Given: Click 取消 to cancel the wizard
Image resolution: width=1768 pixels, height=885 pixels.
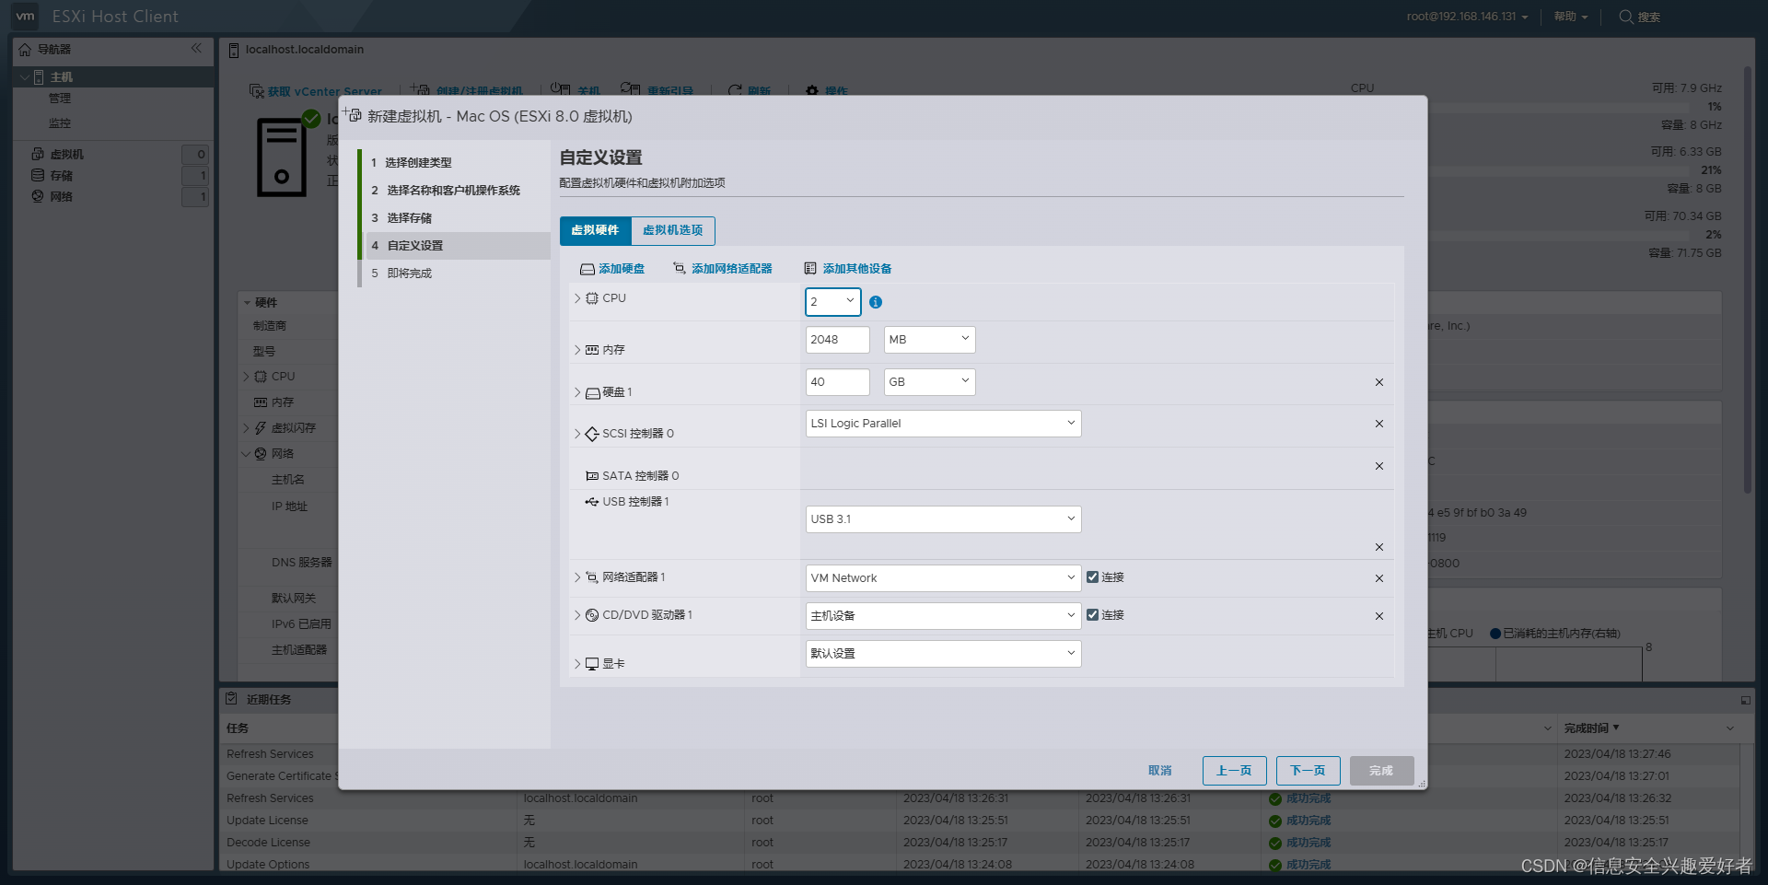Looking at the screenshot, I should pos(1160,771).
